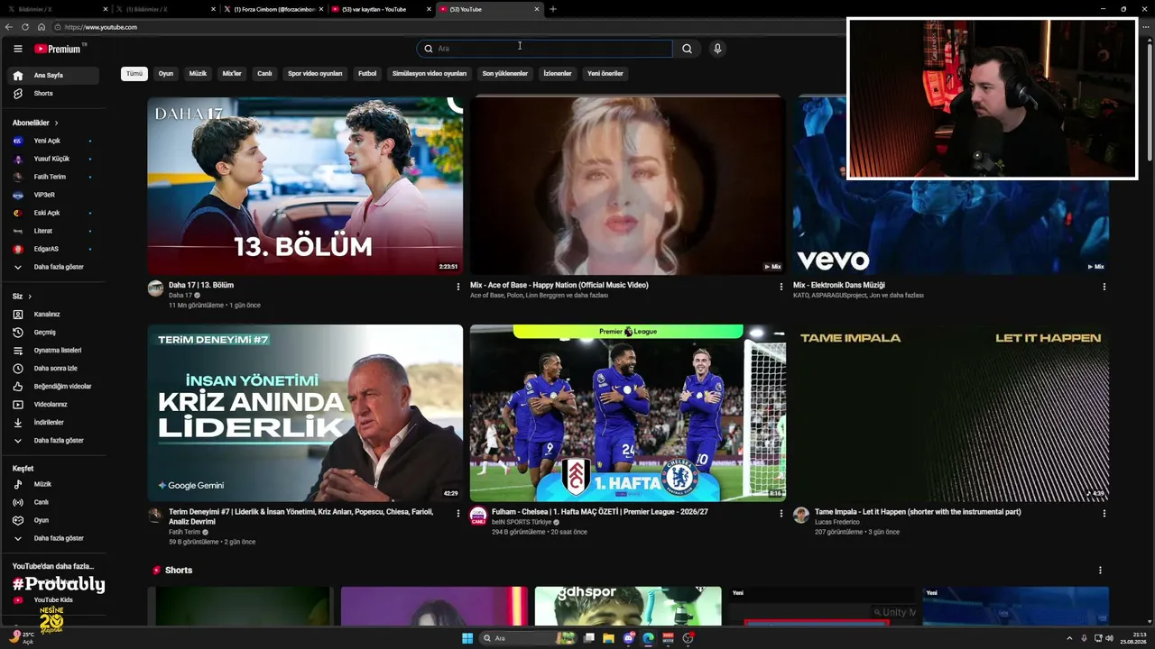Click the browser home button
The height and width of the screenshot is (649, 1155).
[42, 27]
